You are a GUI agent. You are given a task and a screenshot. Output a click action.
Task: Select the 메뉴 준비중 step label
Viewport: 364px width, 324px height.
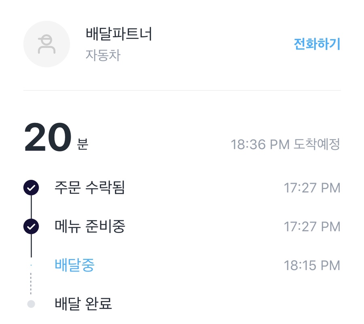point(90,227)
